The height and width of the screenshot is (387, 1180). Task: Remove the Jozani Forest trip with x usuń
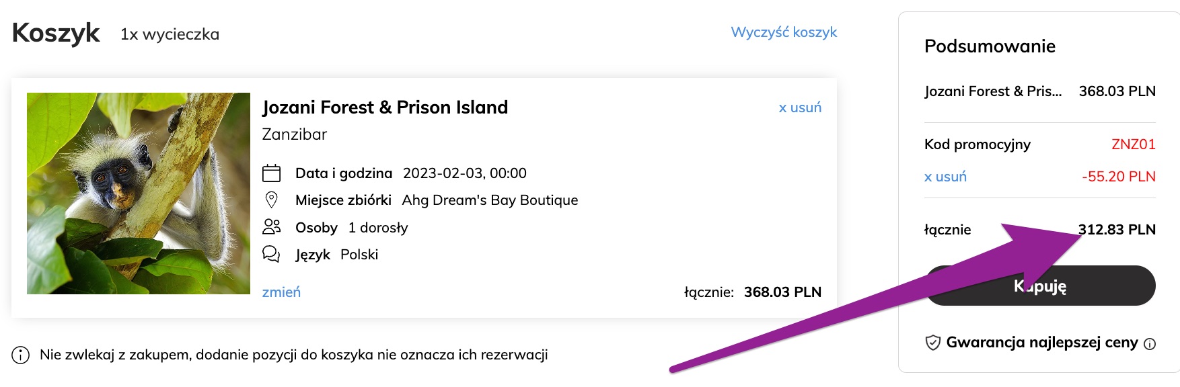(800, 107)
